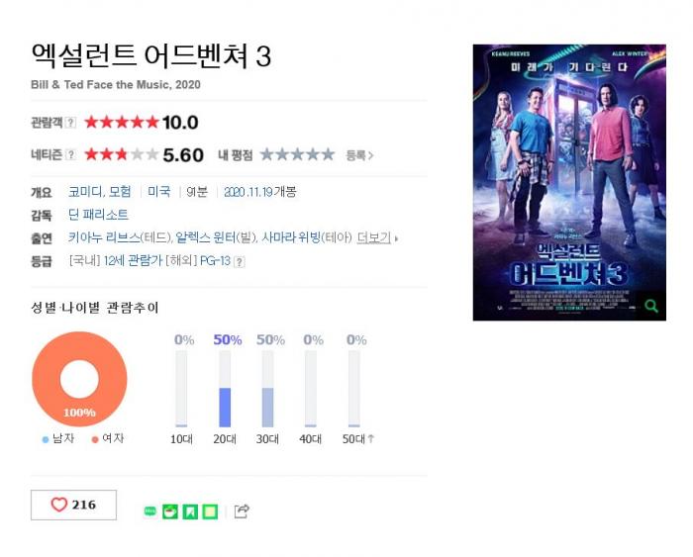Share via Naver Line chat icon
Screen dimensions: 693x557
tap(150, 511)
